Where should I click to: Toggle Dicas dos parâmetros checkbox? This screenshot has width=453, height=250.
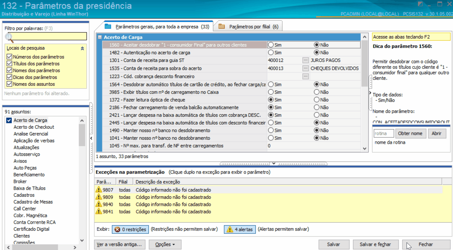pos(9,77)
